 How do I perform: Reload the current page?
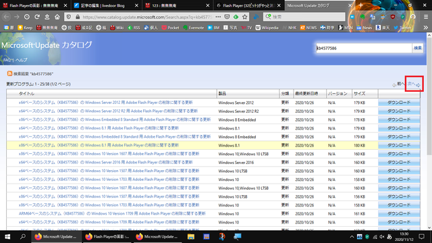[x=37, y=17]
